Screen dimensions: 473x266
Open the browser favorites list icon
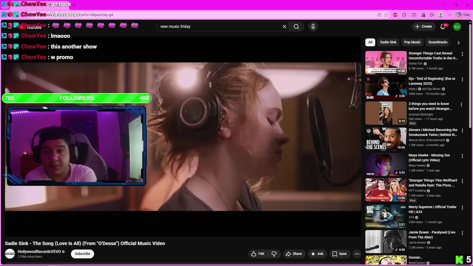pyautogui.click(x=432, y=15)
